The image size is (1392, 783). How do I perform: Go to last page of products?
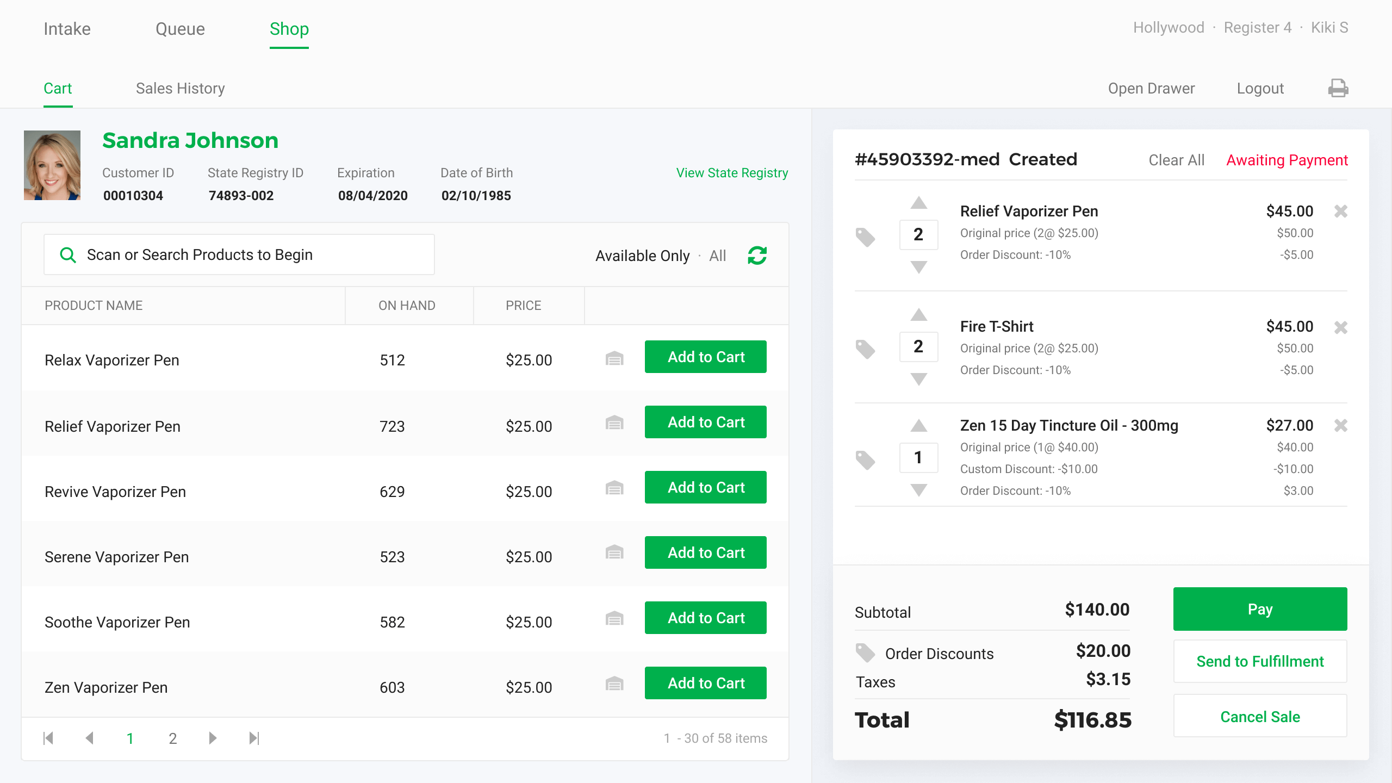pyautogui.click(x=254, y=738)
